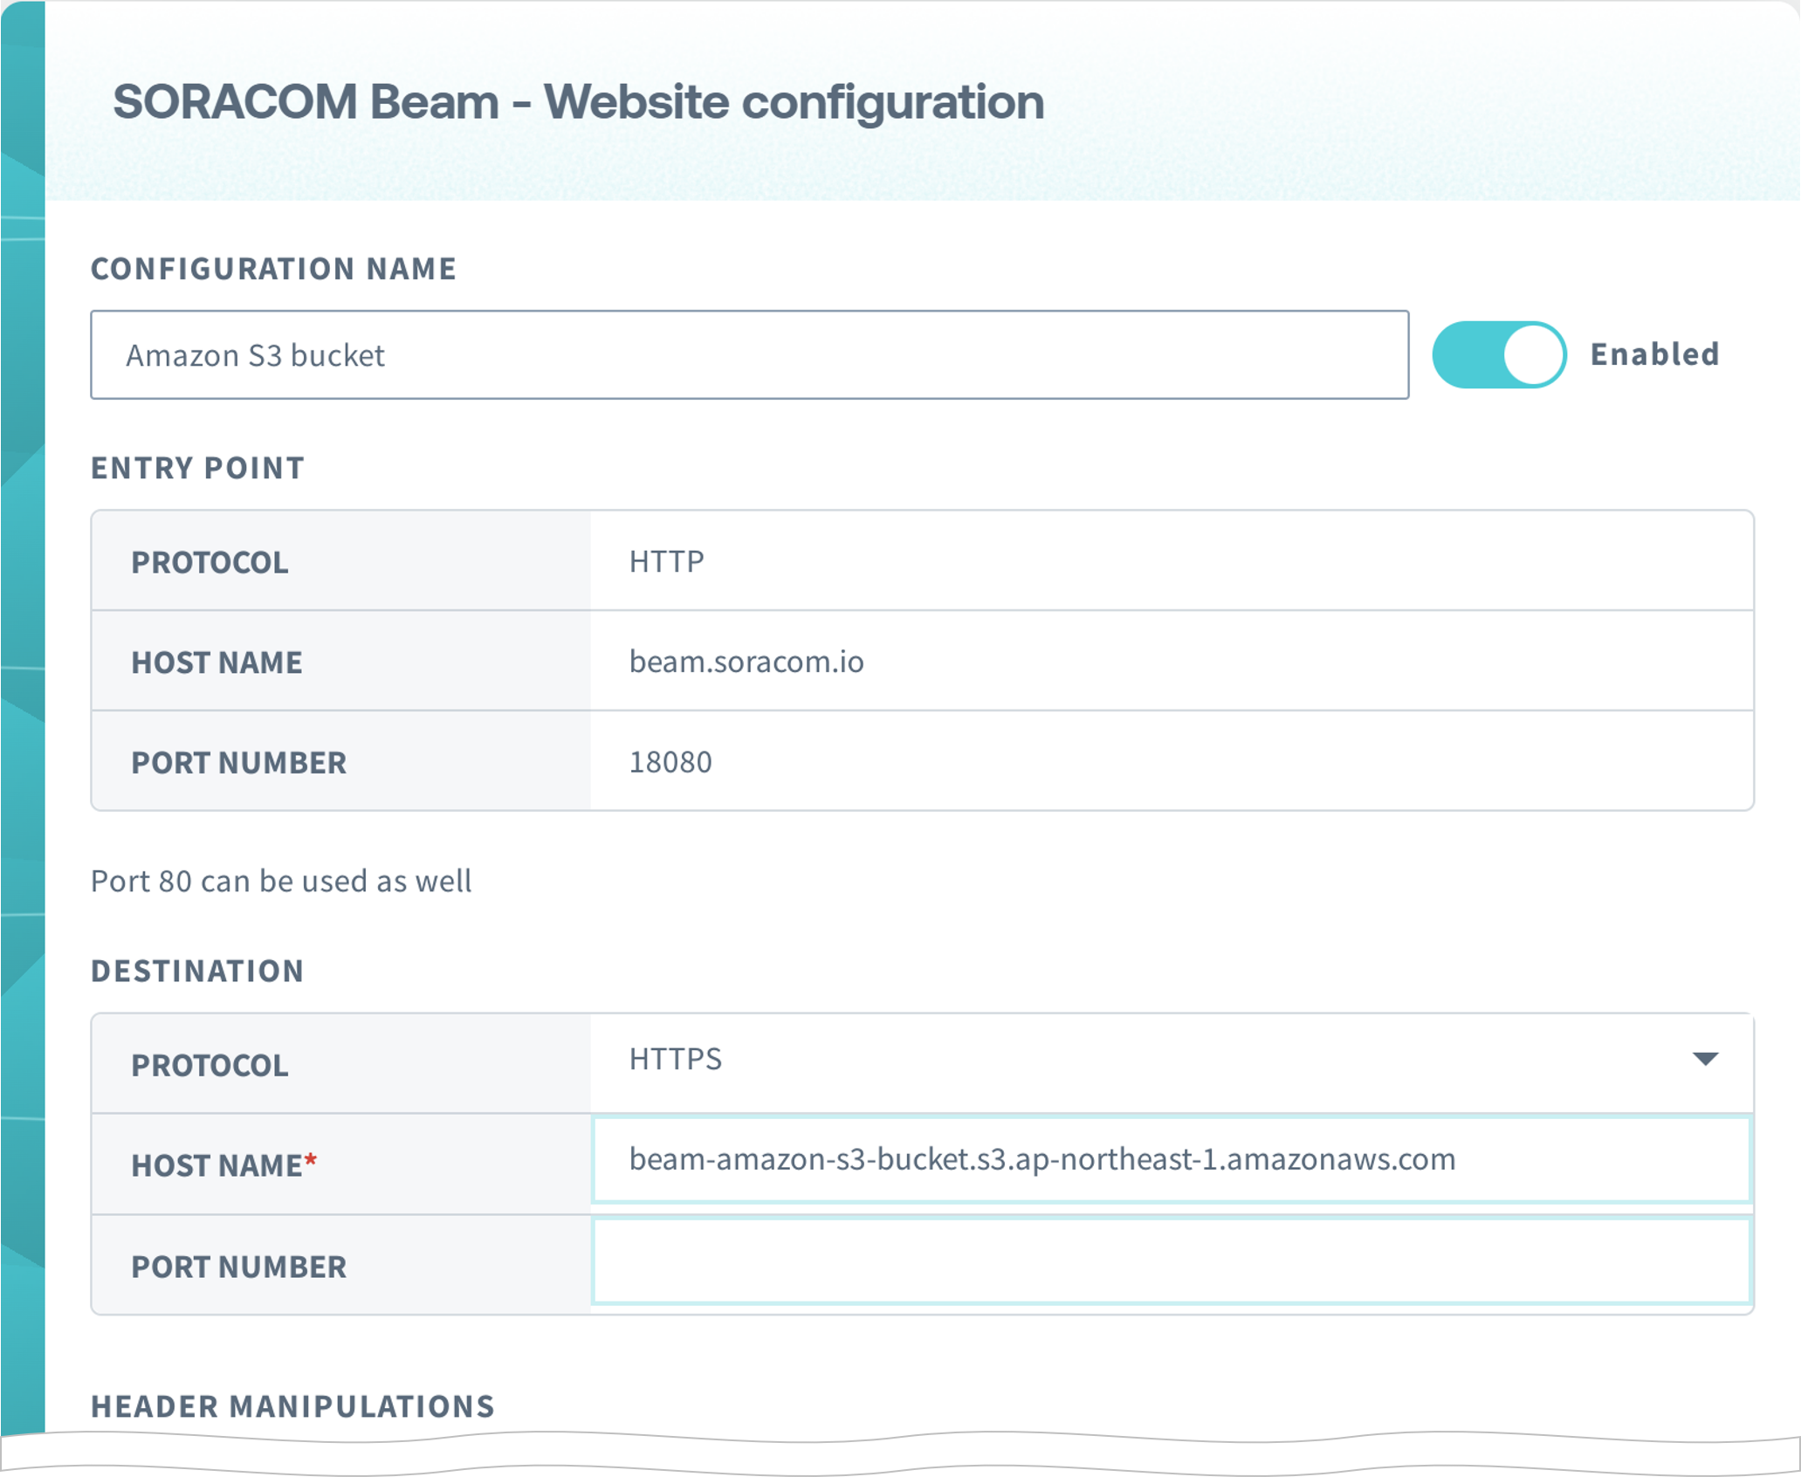The image size is (1801, 1477).
Task: Click the Amazon S3 bucket name text
Action: click(x=257, y=354)
